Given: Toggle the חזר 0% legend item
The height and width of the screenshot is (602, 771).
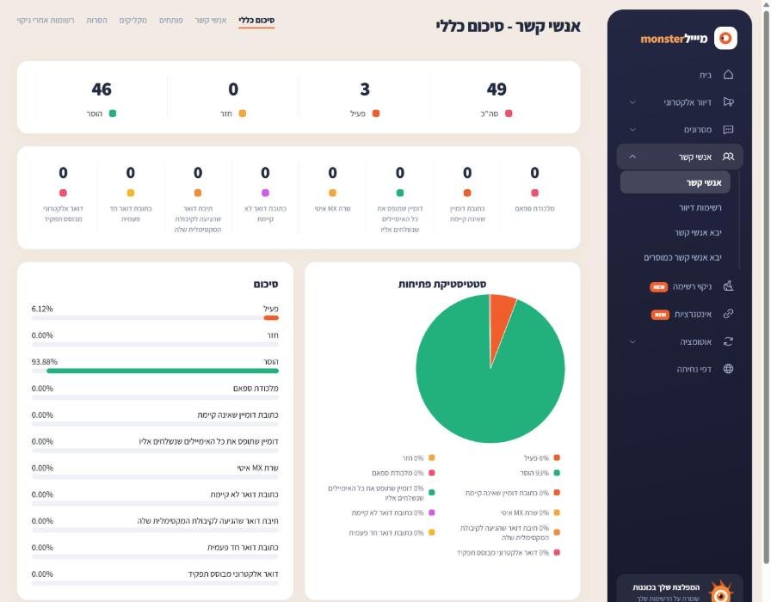Looking at the screenshot, I should 418,458.
